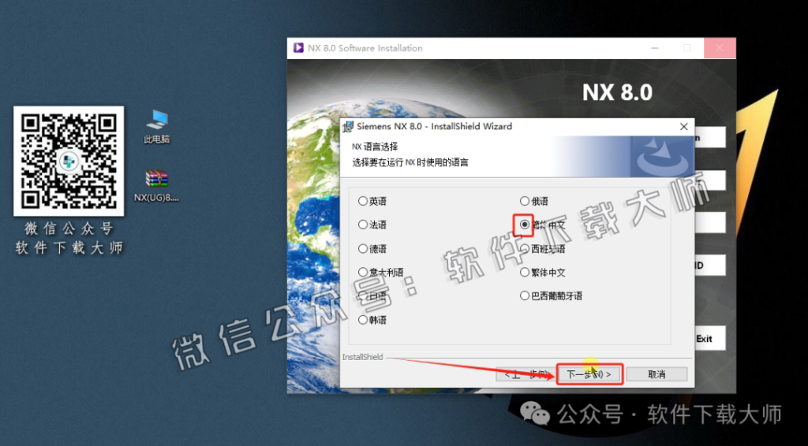
Task: Choose 西班牙语 as the language
Action: pyautogui.click(x=525, y=248)
